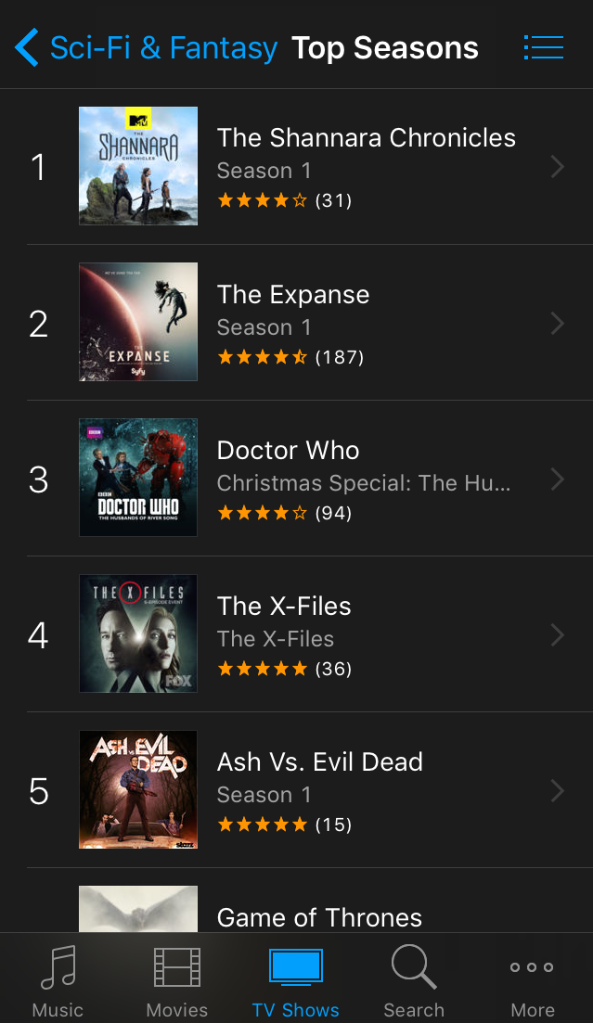The height and width of the screenshot is (1023, 593).
Task: Tap The X-Files cover artwork
Action: coord(137,633)
